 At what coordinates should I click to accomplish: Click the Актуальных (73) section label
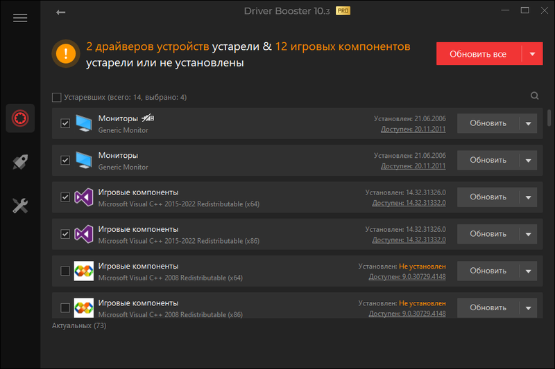[x=79, y=325]
